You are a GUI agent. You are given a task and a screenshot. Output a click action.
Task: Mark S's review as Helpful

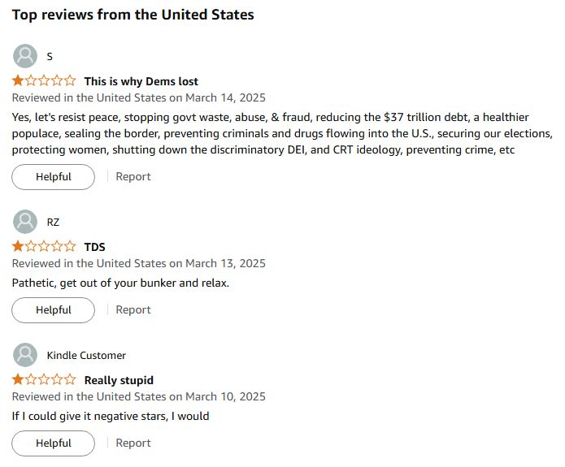54,177
